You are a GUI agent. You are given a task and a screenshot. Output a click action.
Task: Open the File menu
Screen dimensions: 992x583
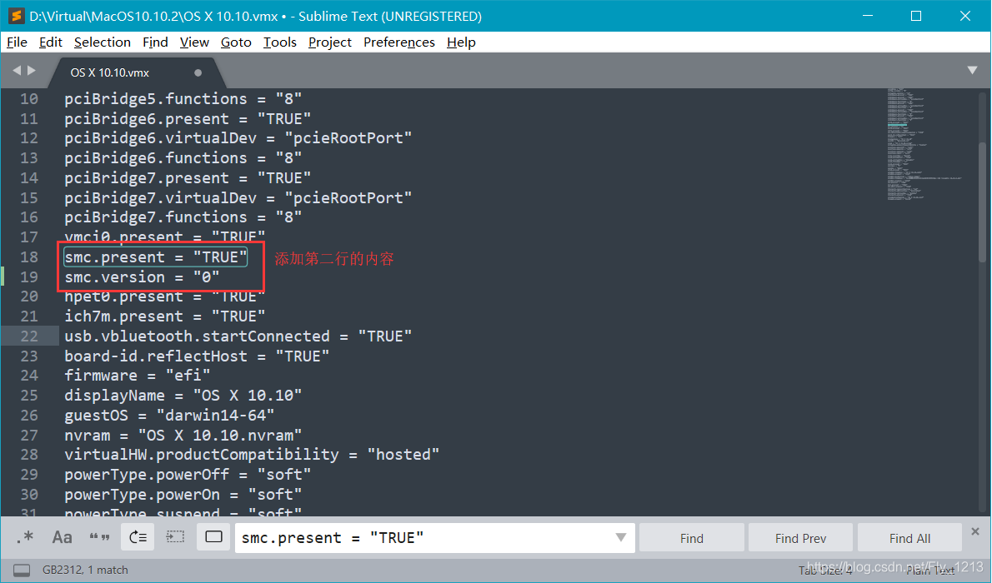(x=17, y=42)
